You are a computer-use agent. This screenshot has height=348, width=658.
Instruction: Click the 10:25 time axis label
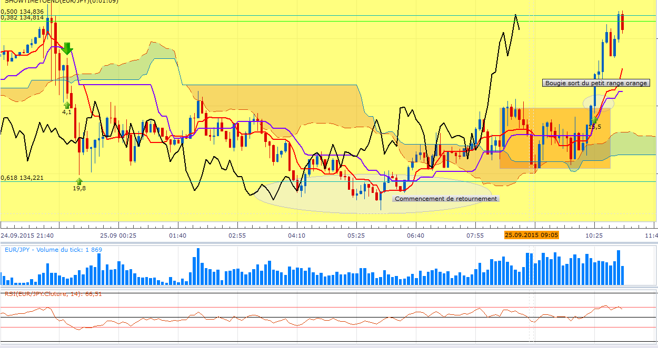coord(594,235)
